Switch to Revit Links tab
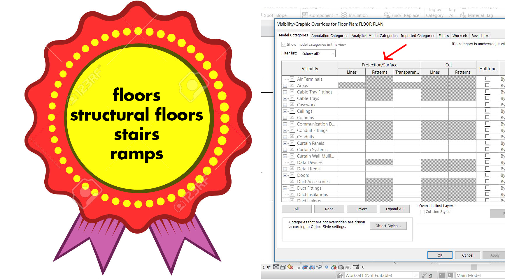The height and width of the screenshot is (279, 505). [480, 36]
